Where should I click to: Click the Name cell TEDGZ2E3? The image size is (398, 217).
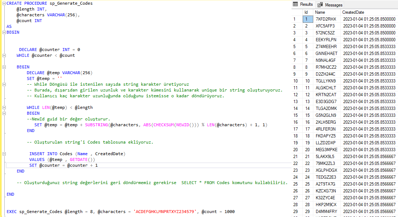(x=326, y=177)
